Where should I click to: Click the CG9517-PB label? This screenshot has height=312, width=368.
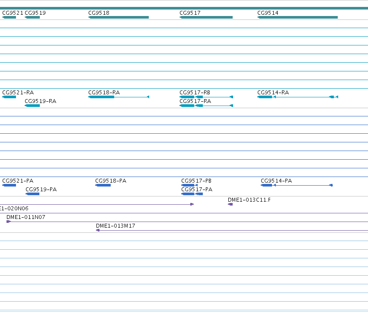pos(196,181)
